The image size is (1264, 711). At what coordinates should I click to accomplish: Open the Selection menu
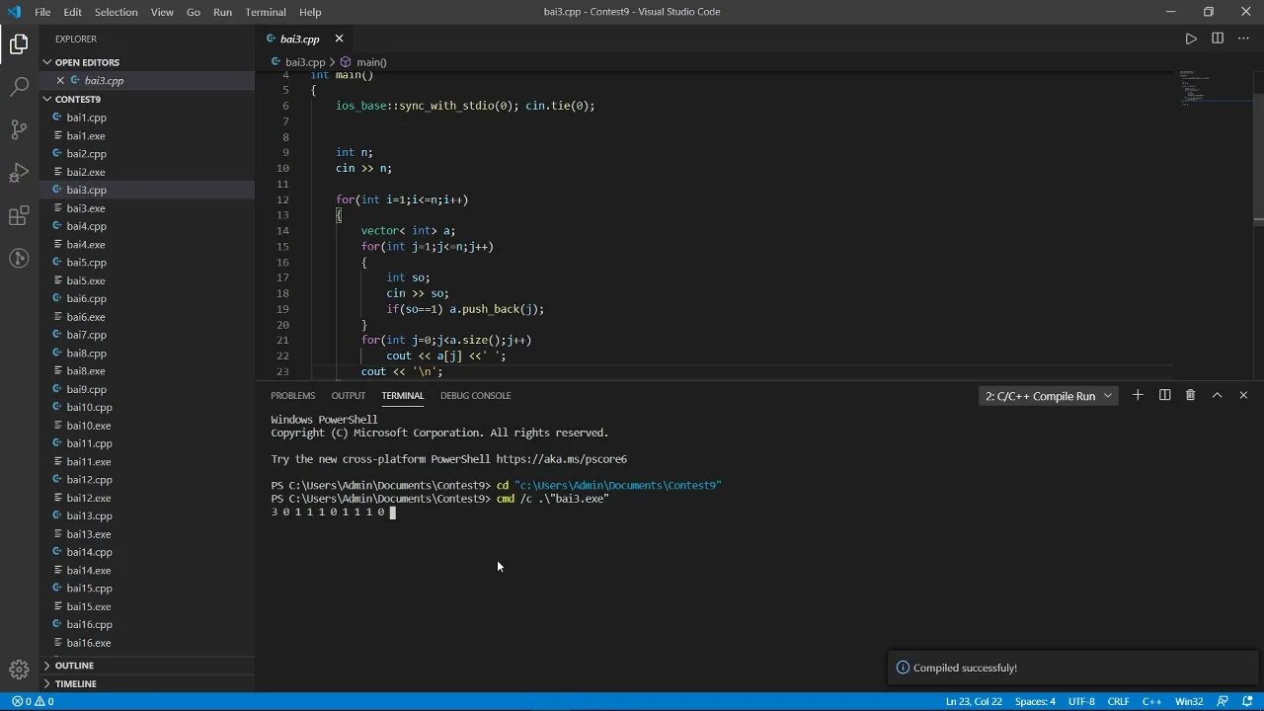[x=117, y=12]
